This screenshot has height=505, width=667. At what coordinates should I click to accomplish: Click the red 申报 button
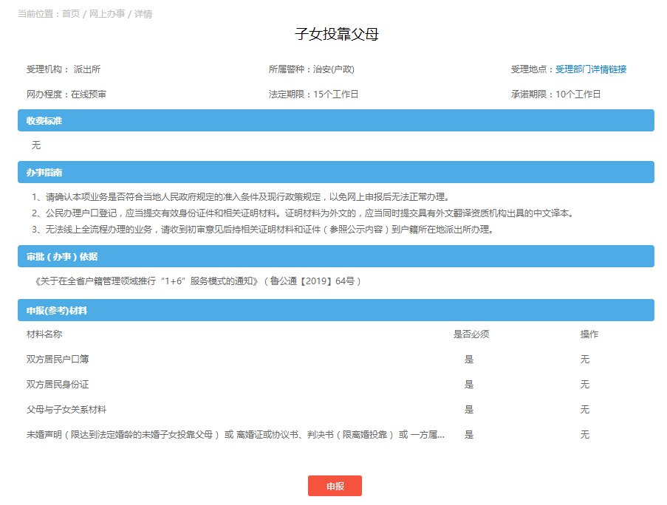pos(335,486)
